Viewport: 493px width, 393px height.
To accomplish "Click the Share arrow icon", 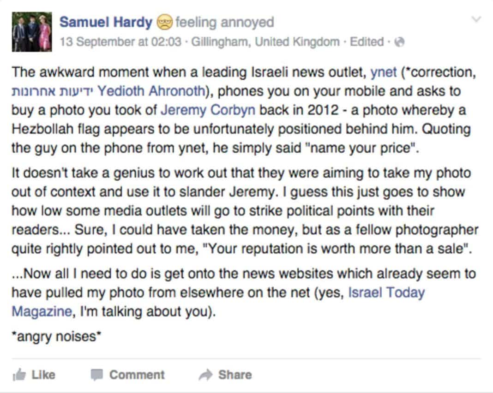I will pos(205,375).
